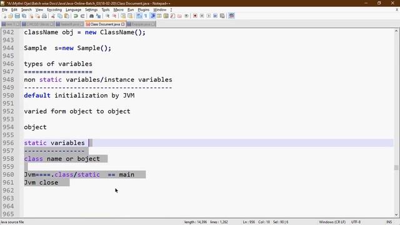
Task: Open the Encoding menu
Action: pos(54,10)
